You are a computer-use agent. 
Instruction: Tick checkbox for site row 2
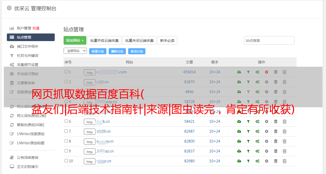(66, 82)
